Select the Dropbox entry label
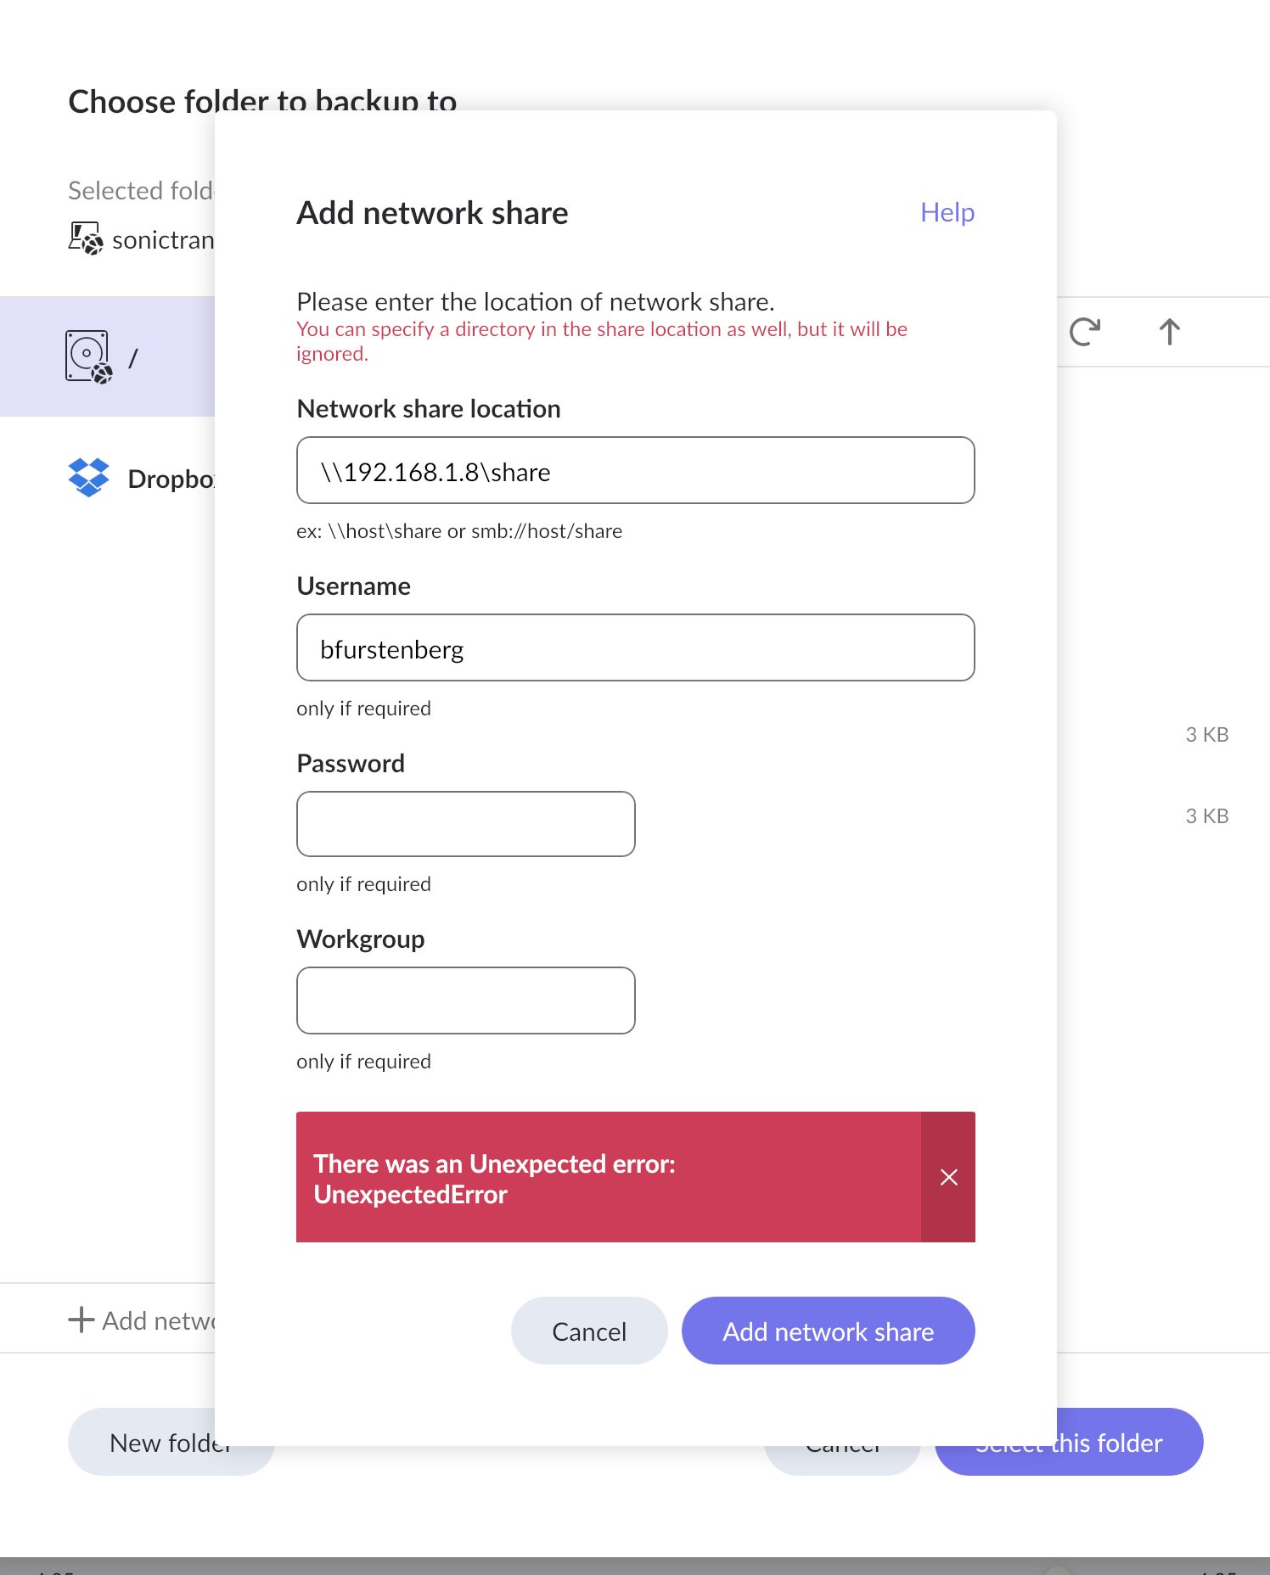Image resolution: width=1270 pixels, height=1575 pixels. tap(171, 479)
